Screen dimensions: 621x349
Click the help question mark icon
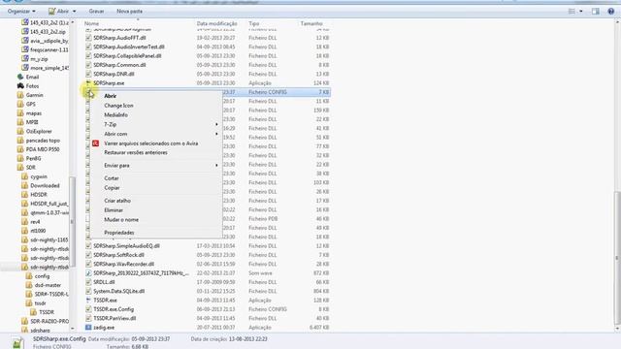pyautogui.click(x=611, y=11)
